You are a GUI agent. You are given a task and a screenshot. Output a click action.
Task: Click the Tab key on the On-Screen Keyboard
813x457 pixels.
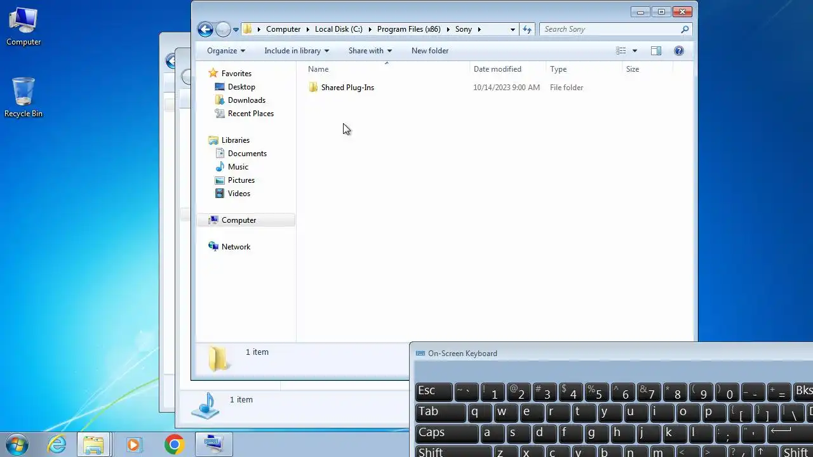(441, 413)
